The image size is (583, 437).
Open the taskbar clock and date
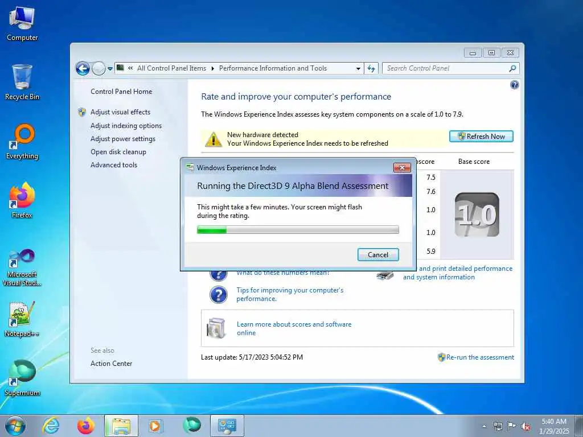tap(554, 426)
